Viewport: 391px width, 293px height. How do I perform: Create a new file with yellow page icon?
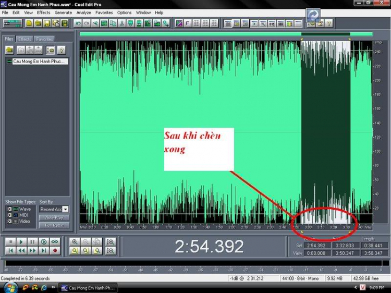point(29,23)
